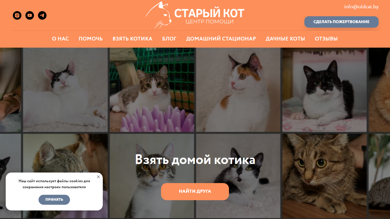
Task: Click Сделать пожертвование donation button
Action: (x=341, y=22)
